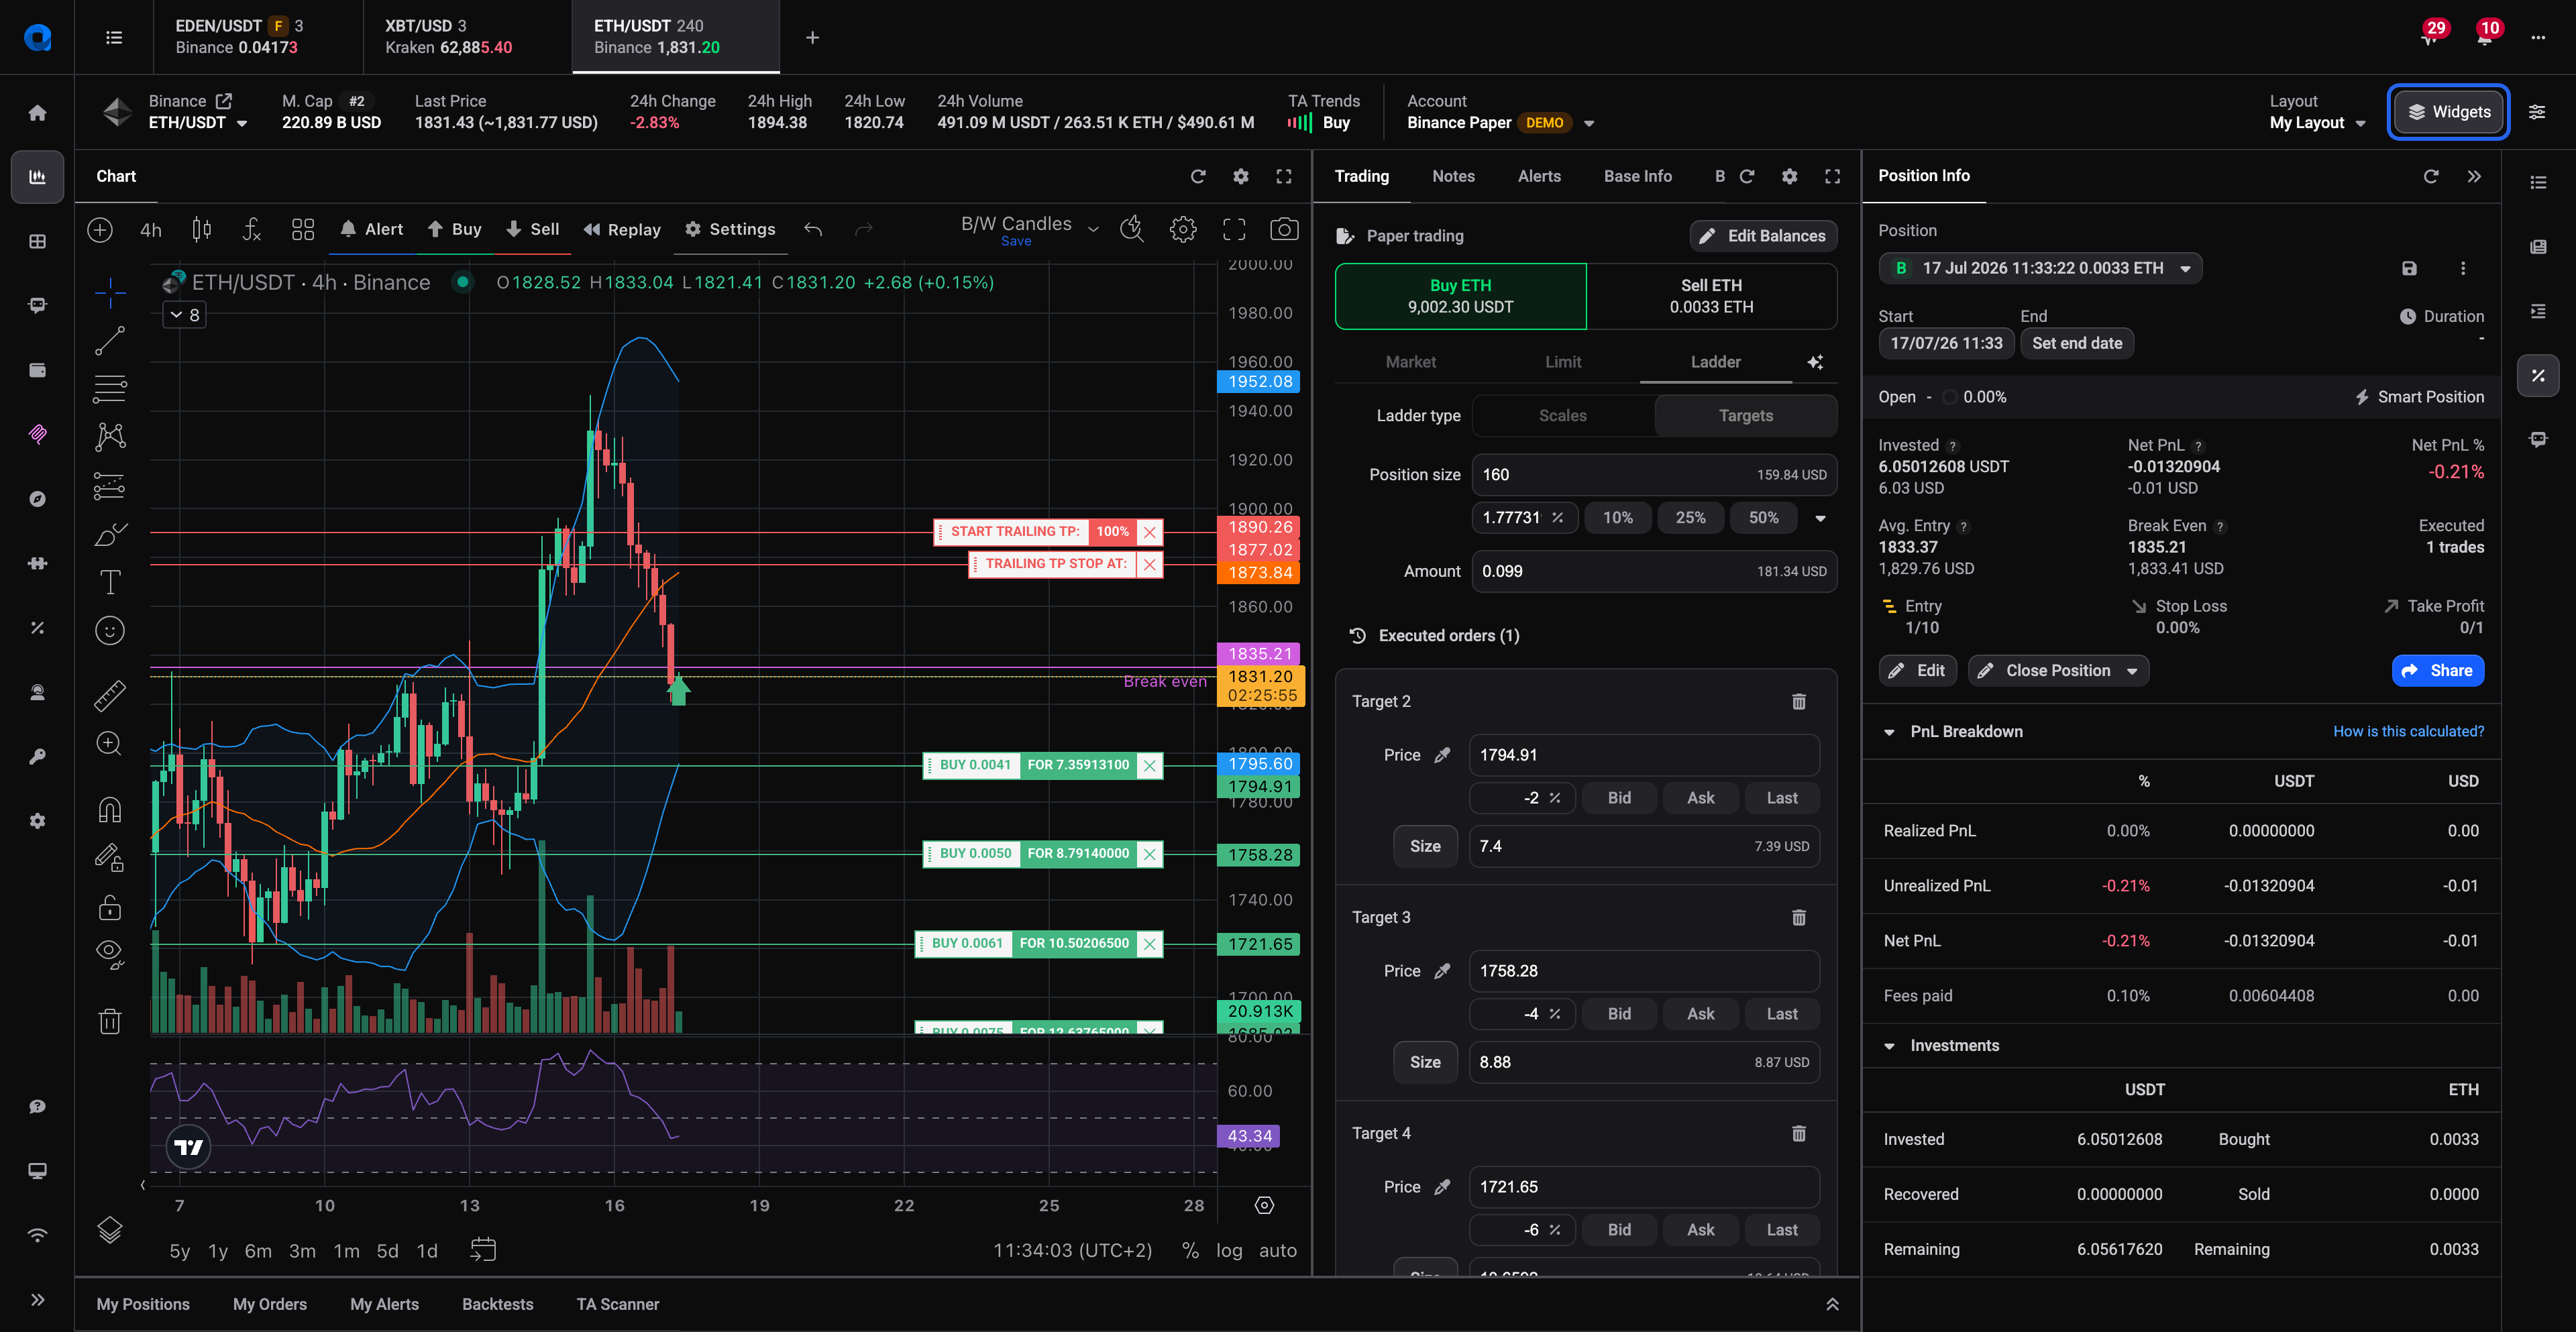The image size is (2576, 1332).
Task: Edit Target 2 price field
Action: pyautogui.click(x=1644, y=755)
